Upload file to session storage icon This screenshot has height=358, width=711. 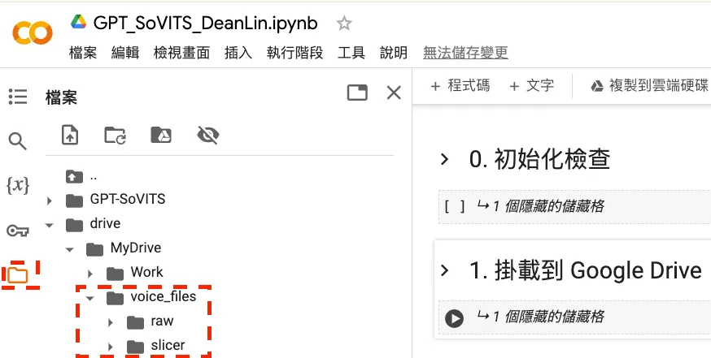tap(70, 135)
